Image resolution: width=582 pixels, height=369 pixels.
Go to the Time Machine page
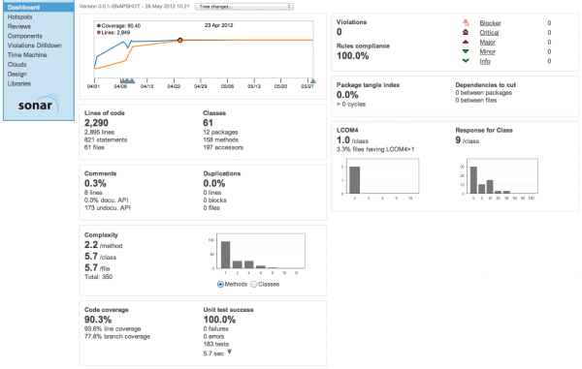click(27, 55)
